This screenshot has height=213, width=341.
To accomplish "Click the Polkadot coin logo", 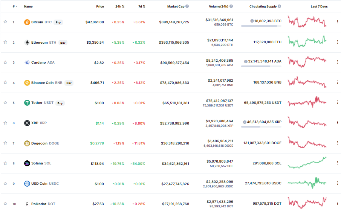I will (27, 204).
